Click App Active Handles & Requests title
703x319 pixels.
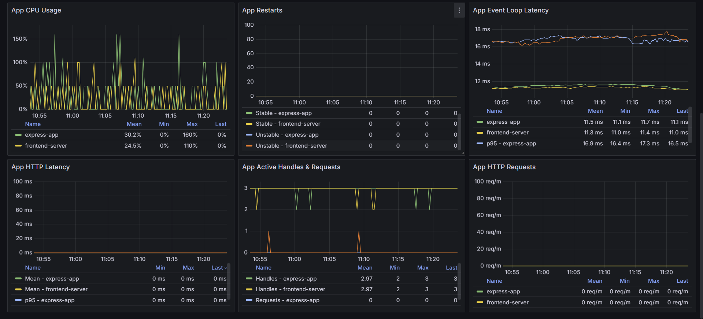(x=291, y=167)
